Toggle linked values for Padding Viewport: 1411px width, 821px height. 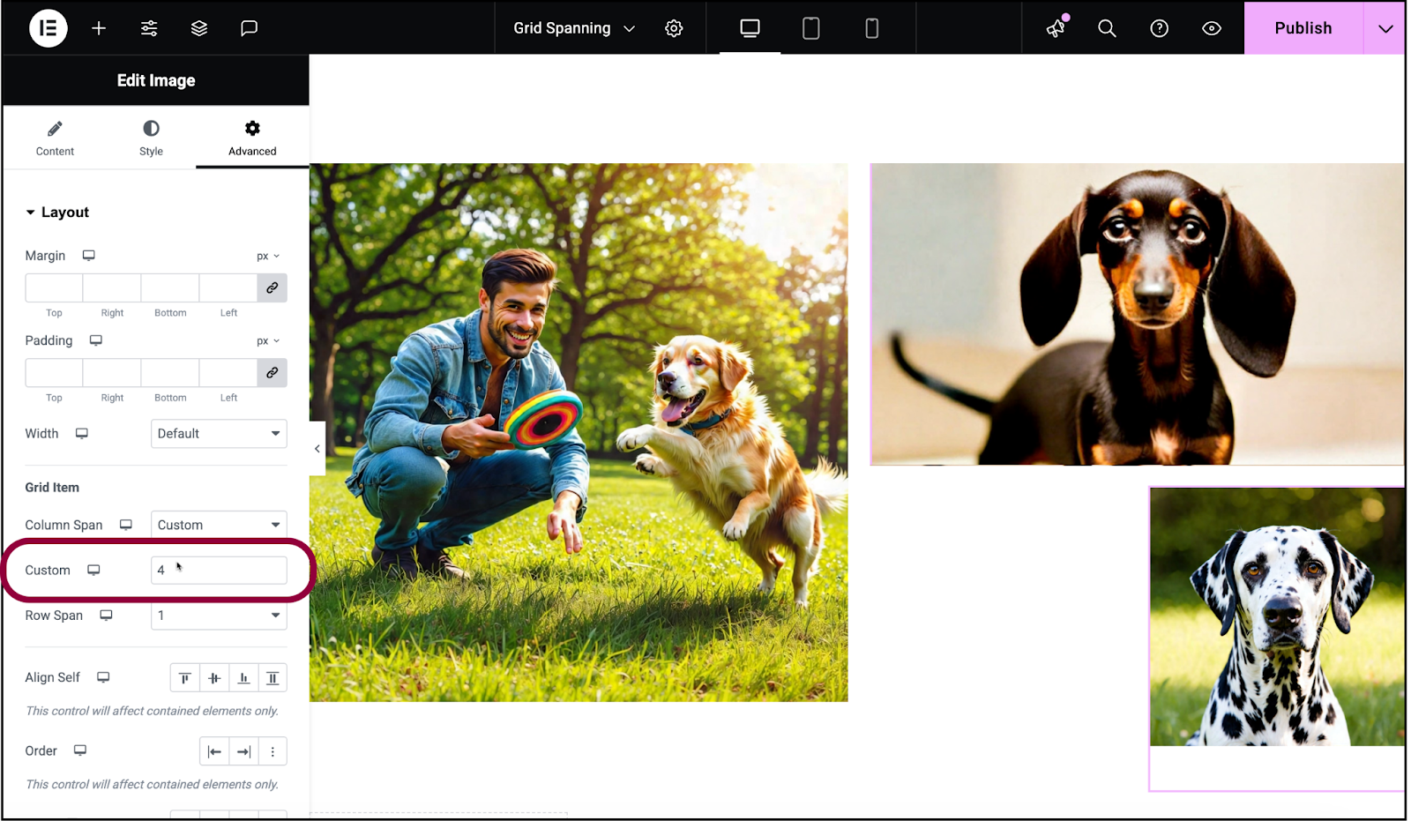[x=272, y=372]
